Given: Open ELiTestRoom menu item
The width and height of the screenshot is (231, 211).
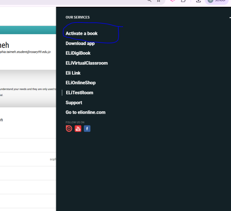Looking at the screenshot, I should point(79,92).
